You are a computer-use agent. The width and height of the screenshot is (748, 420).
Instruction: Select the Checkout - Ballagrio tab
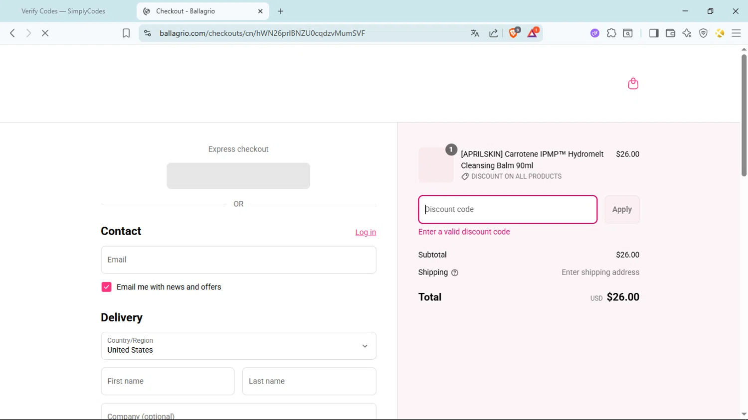[202, 11]
